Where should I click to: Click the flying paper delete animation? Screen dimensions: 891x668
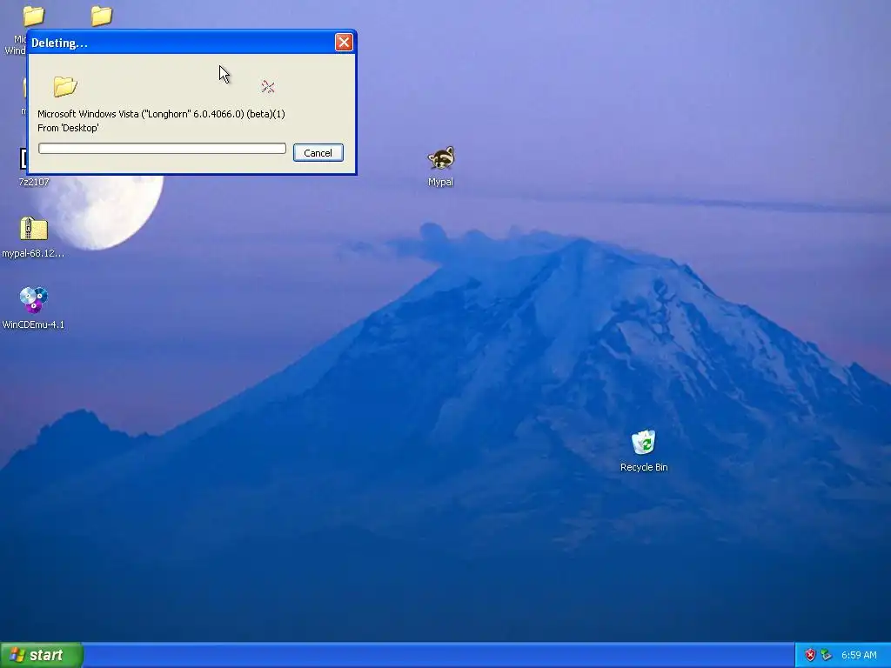coord(268,86)
